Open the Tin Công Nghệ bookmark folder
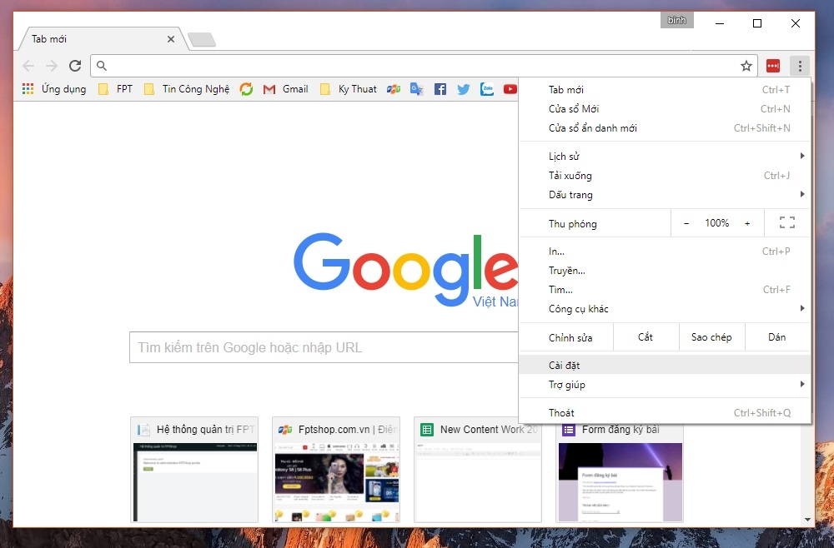This screenshot has height=548, width=834. (x=187, y=88)
